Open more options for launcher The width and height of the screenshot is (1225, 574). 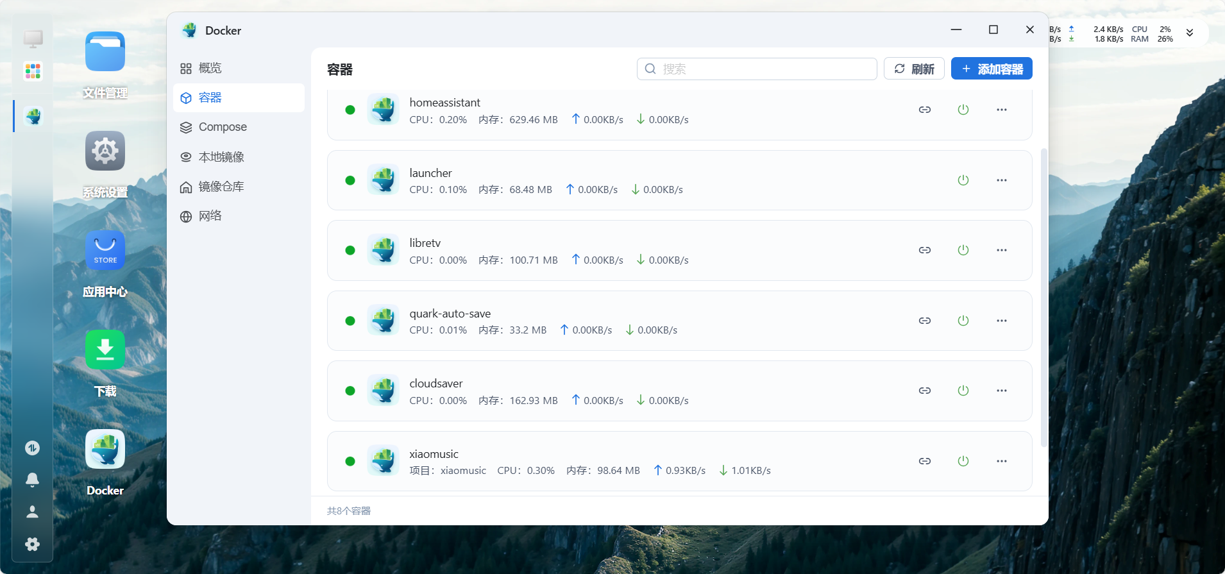[x=1001, y=180]
